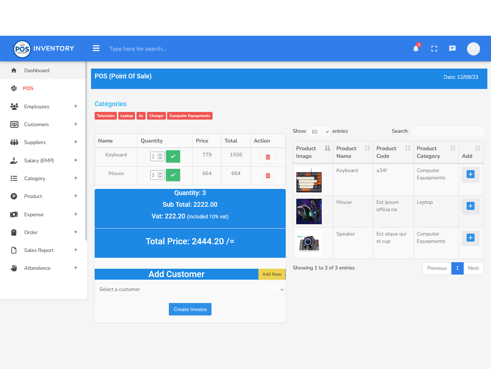
Task: Click the Create Invoice button
Action: pos(190,309)
